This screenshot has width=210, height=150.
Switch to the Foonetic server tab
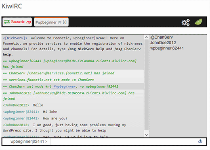[17, 22]
